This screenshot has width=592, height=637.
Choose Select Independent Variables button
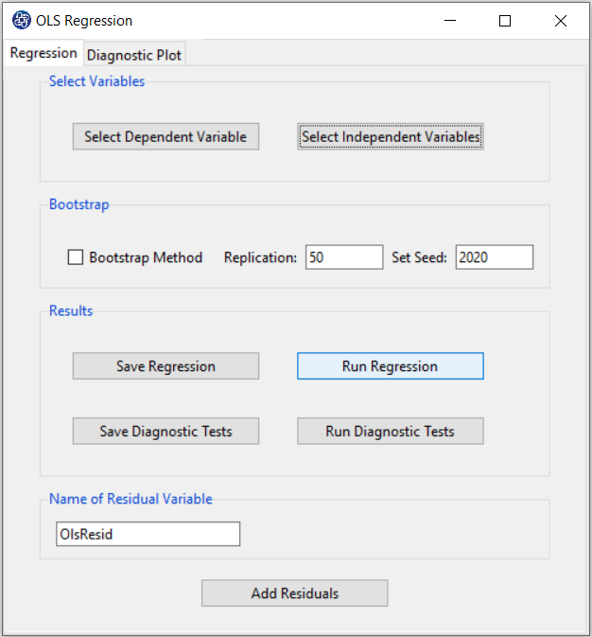(391, 137)
